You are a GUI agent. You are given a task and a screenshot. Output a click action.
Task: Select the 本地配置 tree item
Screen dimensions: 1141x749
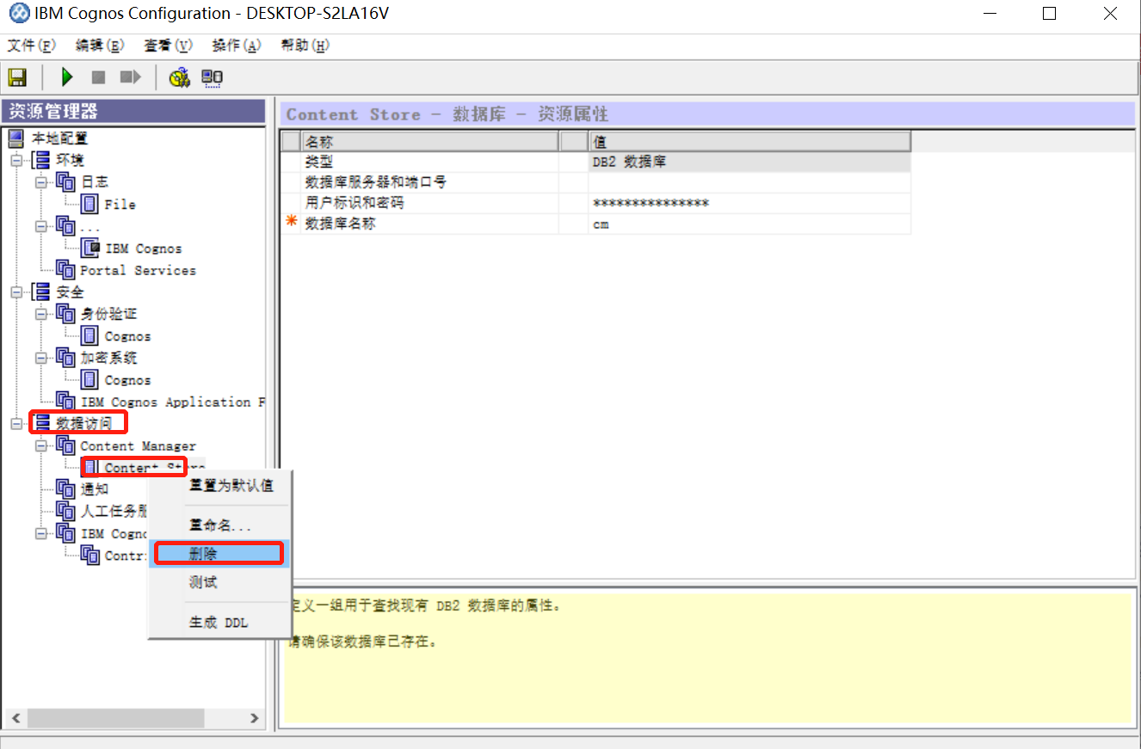point(59,138)
